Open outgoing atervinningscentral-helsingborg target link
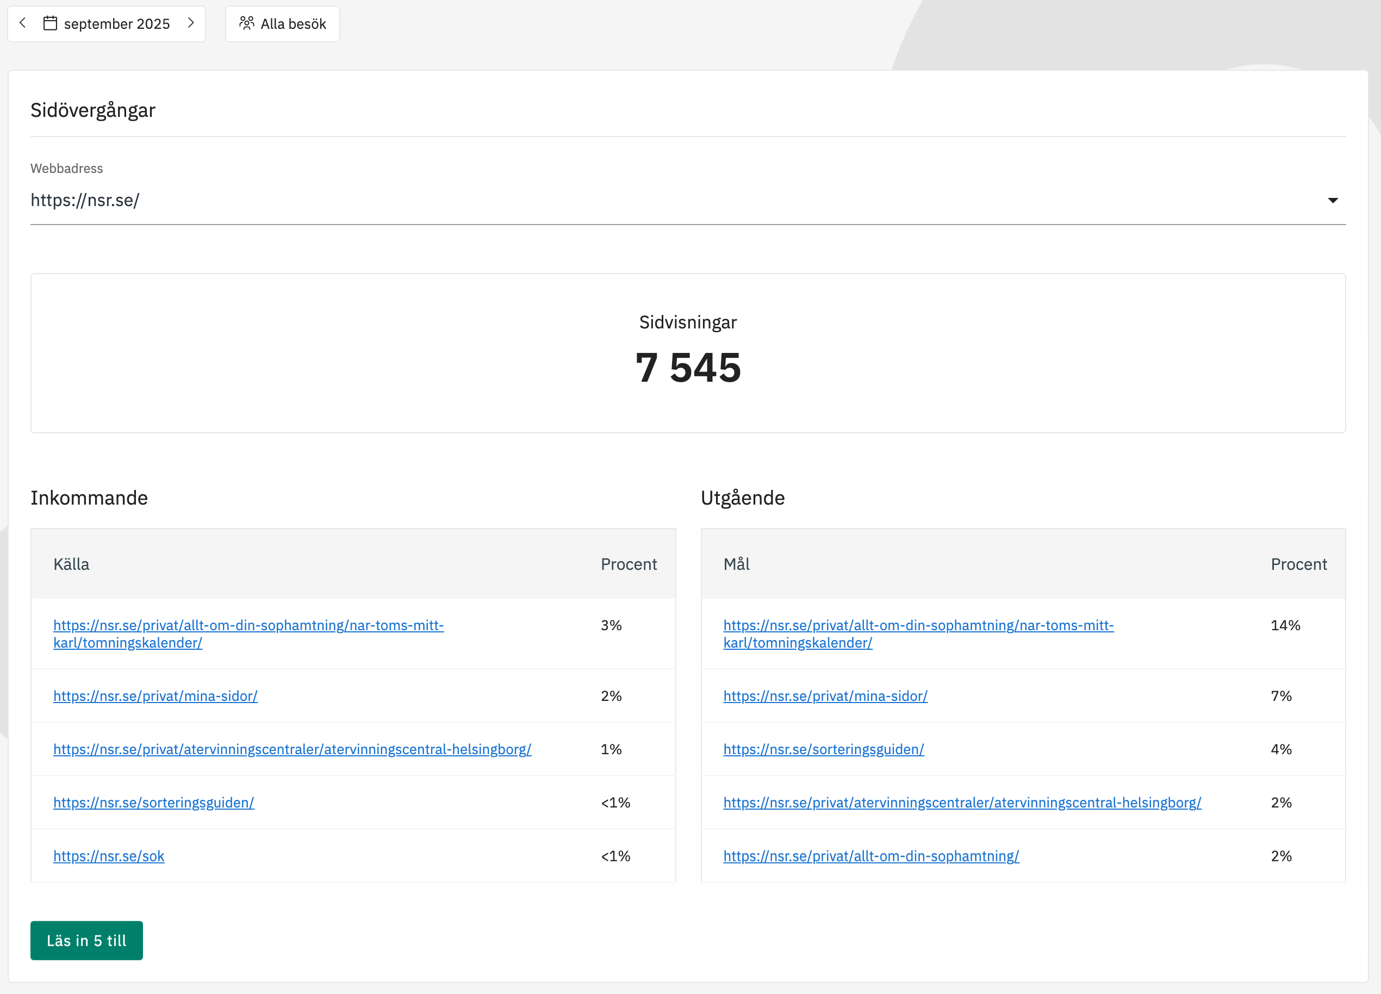This screenshot has width=1381, height=994. tap(962, 802)
